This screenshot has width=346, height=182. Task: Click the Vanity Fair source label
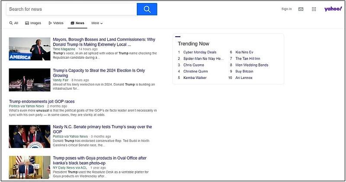pyautogui.click(x=61, y=80)
